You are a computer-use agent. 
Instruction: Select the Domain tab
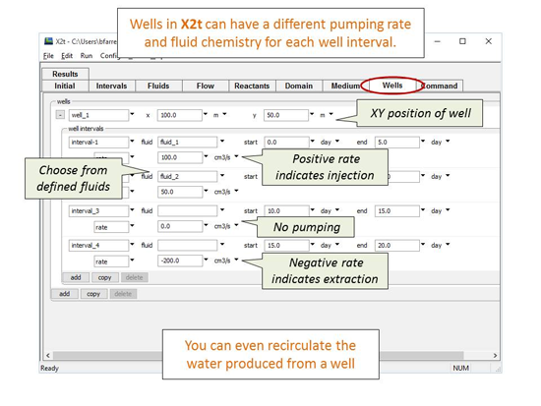point(299,86)
